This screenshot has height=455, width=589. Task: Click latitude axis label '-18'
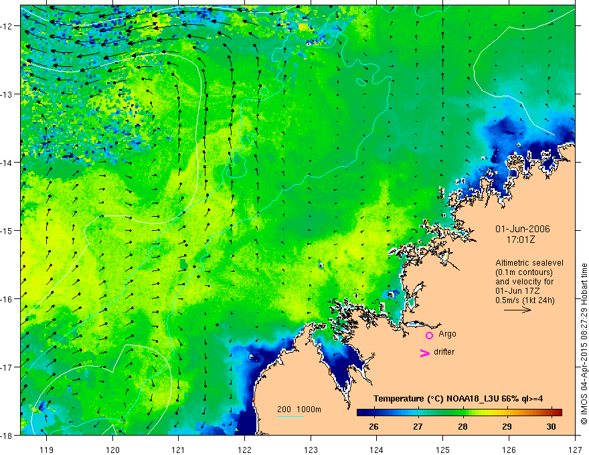coord(8,435)
